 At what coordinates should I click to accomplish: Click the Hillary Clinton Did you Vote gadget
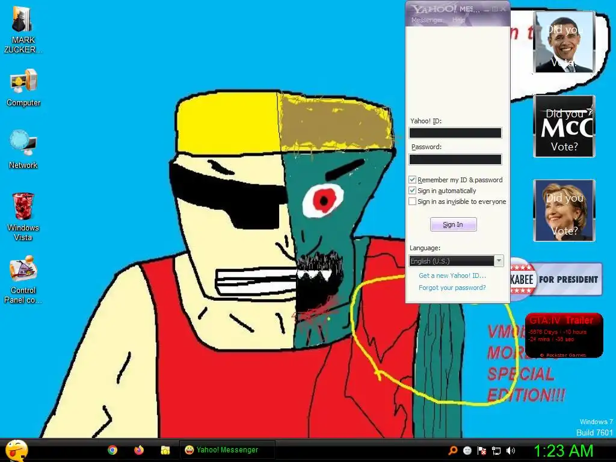(564, 211)
